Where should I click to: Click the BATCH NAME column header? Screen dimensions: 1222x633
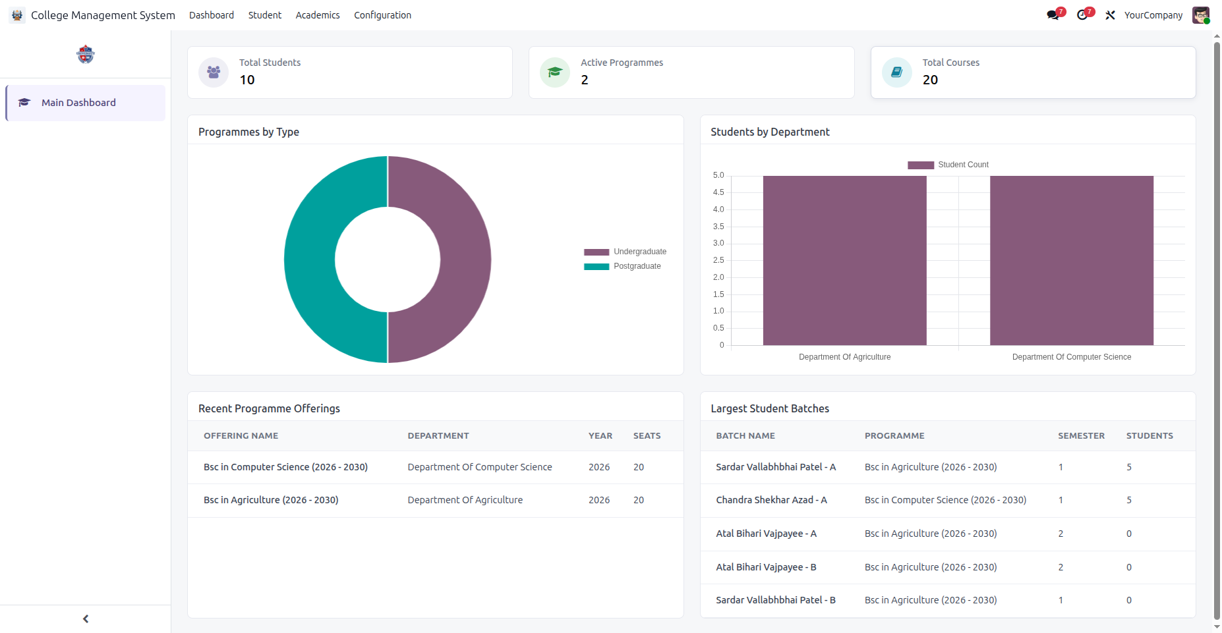[x=745, y=436]
